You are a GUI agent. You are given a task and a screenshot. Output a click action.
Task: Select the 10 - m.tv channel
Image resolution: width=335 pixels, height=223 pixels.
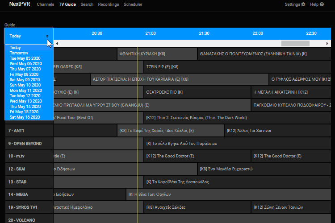pyautogui.click(x=29, y=156)
